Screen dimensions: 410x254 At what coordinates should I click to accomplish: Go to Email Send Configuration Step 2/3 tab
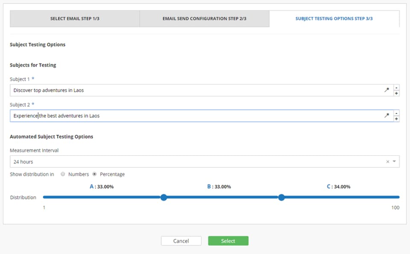pyautogui.click(x=204, y=19)
